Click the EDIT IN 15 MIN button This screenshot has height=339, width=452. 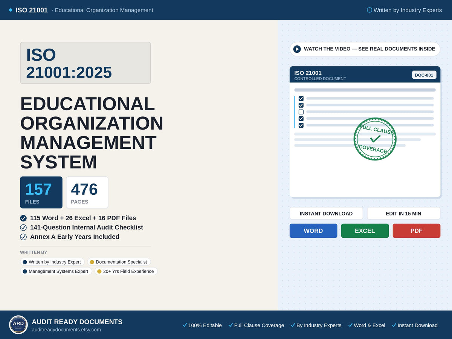tap(404, 213)
